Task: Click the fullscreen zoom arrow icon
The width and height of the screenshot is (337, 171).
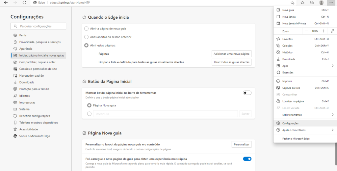Action: click(332, 31)
